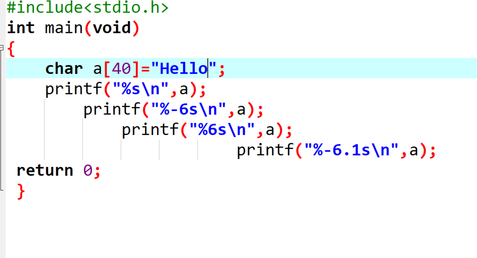Image resolution: width=477 pixels, height=258 pixels.
Task: Collapse the main function fold marker
Action: click(2, 48)
